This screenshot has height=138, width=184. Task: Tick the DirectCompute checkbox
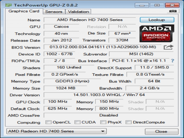coord(129,122)
